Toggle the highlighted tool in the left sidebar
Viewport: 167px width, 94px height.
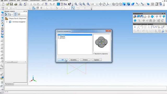(2, 20)
